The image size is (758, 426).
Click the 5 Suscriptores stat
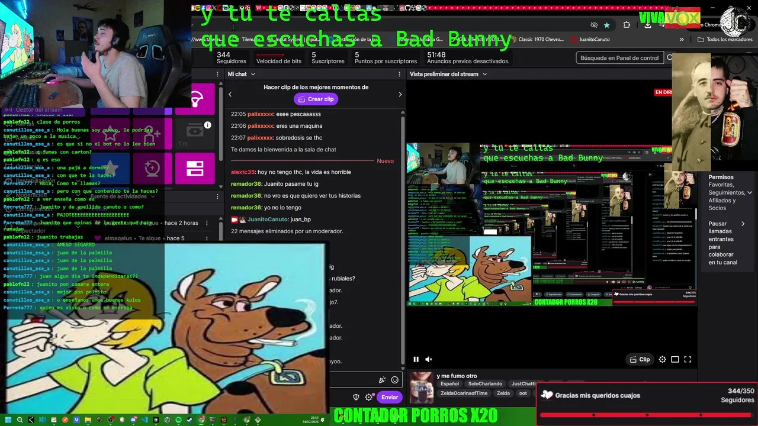click(x=327, y=57)
